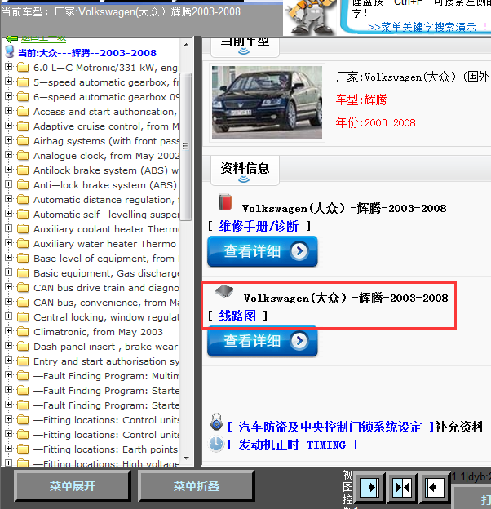The width and height of the screenshot is (491, 509).
Task: Click folder icon of Entry and start authorisation
Action: tap(23, 361)
